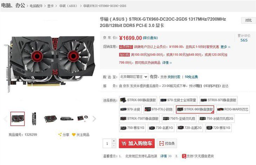Image resolution: width=256 pixels, height=165 pixels.
Task: Click the heart icon to follow product
Action: (x=74, y=135)
